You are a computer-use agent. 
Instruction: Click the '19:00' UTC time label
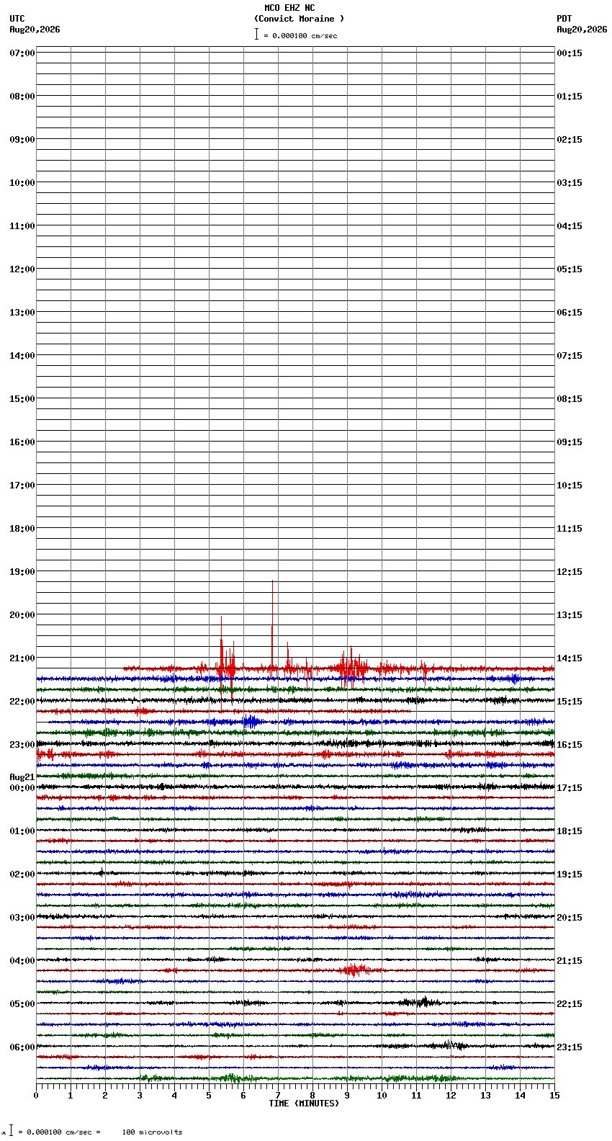tap(22, 572)
